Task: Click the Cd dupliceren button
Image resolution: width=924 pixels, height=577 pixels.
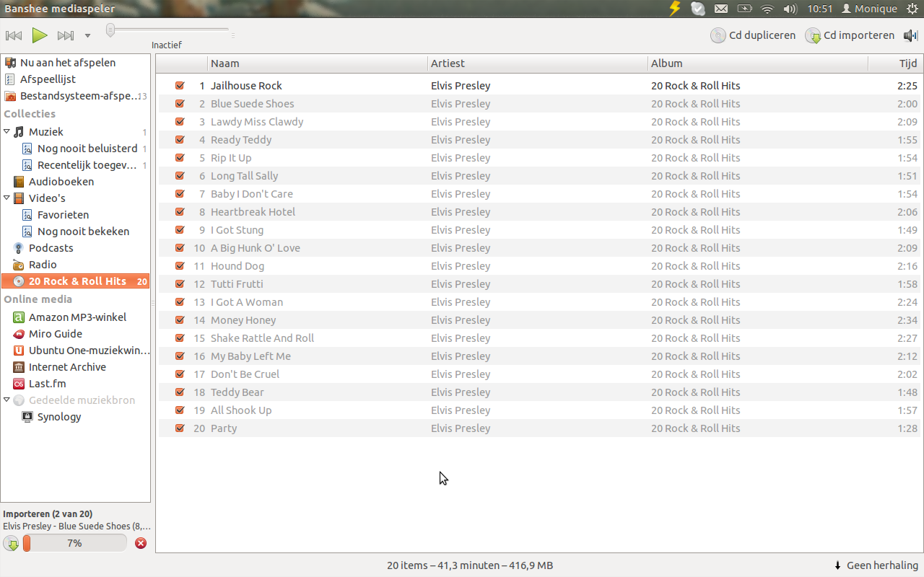Action: 753,35
